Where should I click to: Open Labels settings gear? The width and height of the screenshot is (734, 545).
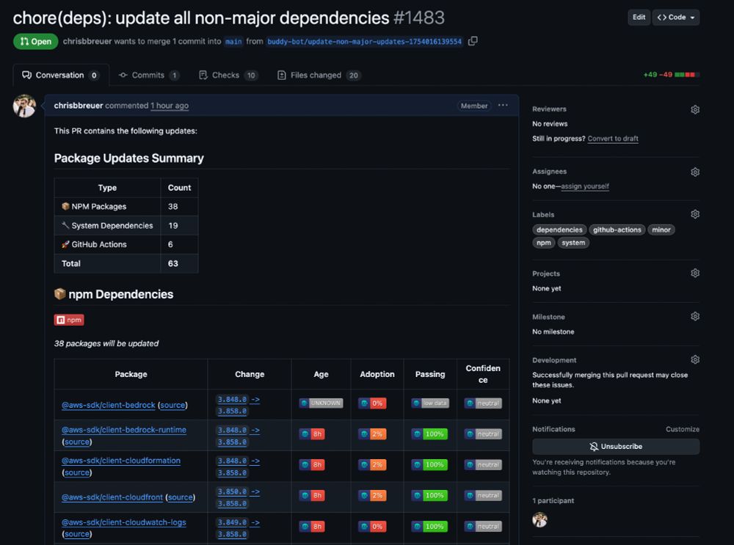click(694, 214)
